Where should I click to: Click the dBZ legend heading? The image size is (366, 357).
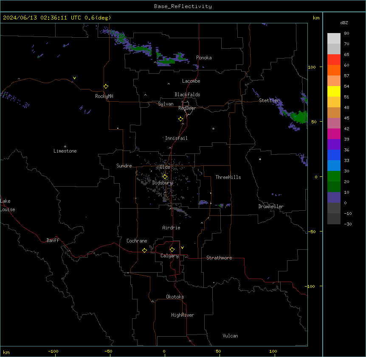tap(344, 22)
